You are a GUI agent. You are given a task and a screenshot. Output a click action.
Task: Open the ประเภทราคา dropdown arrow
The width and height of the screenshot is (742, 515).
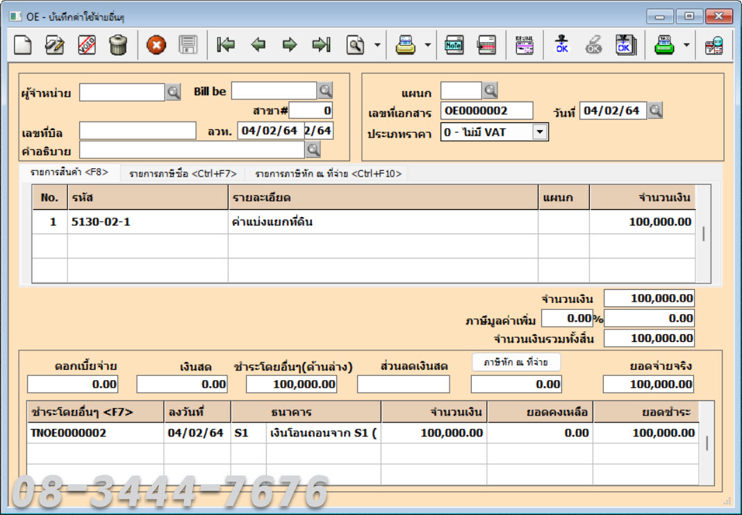pos(539,131)
